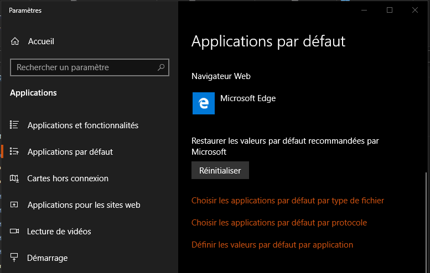Open Définir les valeurs par défaut par application

tap(272, 245)
